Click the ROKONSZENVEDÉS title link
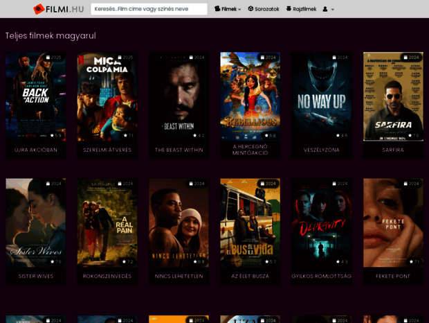429x323 pixels. [x=107, y=276]
